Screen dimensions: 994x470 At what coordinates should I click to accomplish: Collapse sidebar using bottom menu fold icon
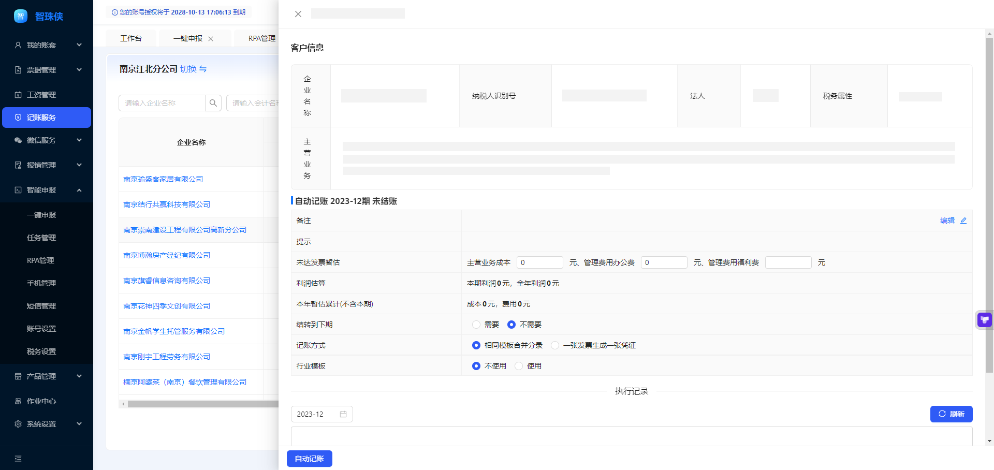[x=18, y=459]
